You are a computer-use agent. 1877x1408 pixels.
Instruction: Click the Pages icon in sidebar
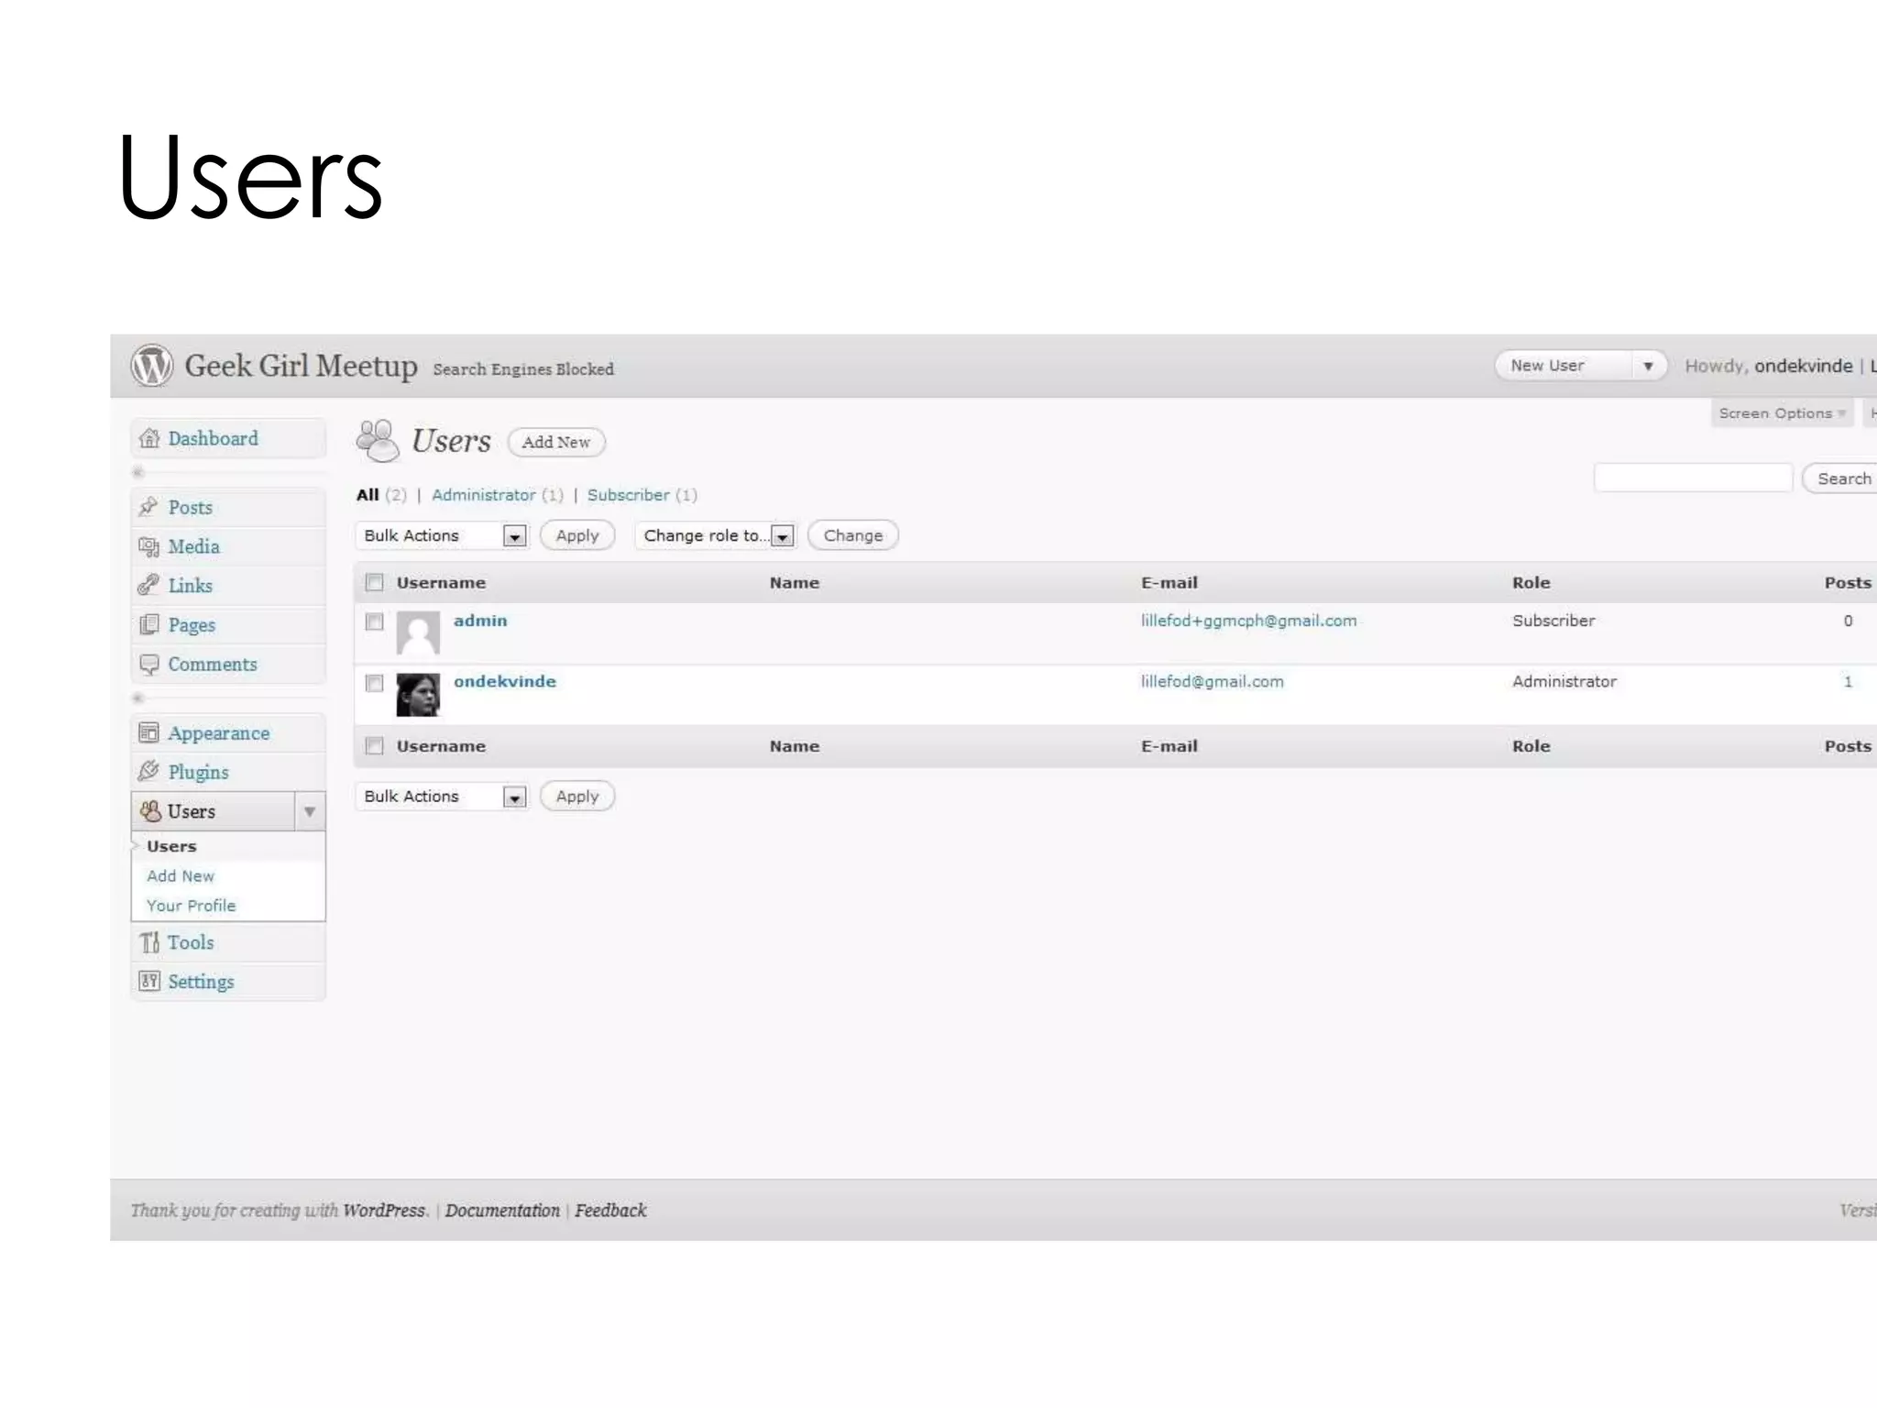148,624
